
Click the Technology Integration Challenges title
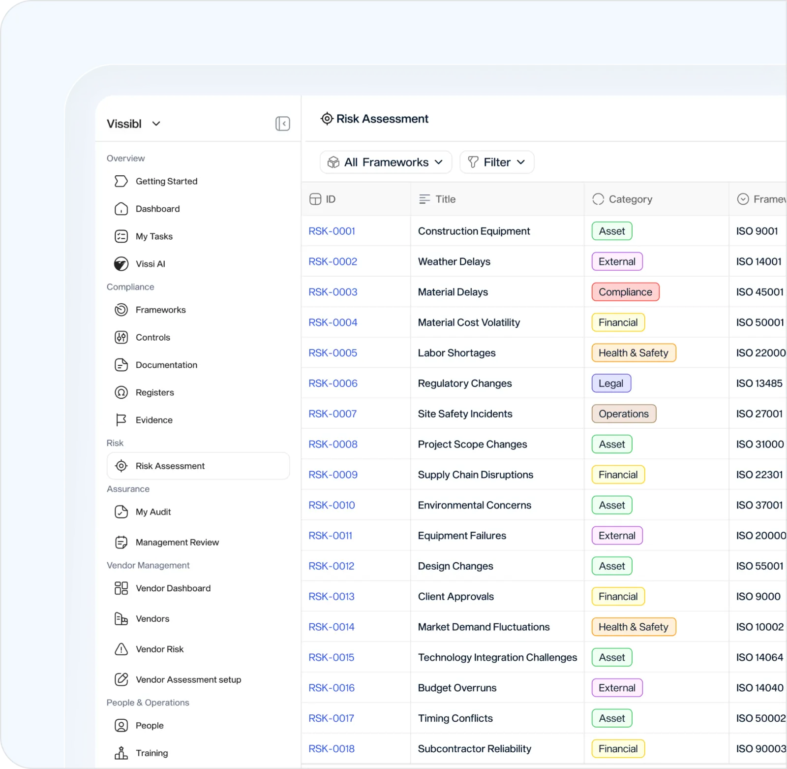click(497, 658)
